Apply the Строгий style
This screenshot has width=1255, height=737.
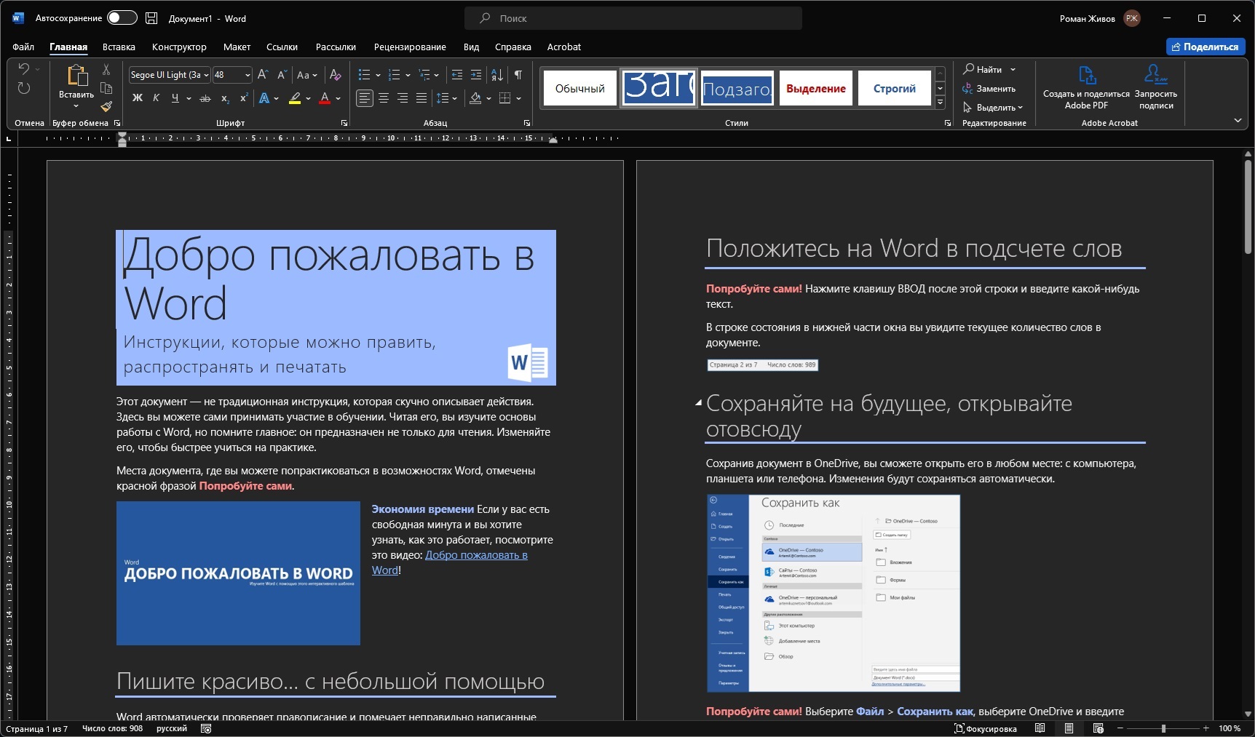(x=895, y=88)
